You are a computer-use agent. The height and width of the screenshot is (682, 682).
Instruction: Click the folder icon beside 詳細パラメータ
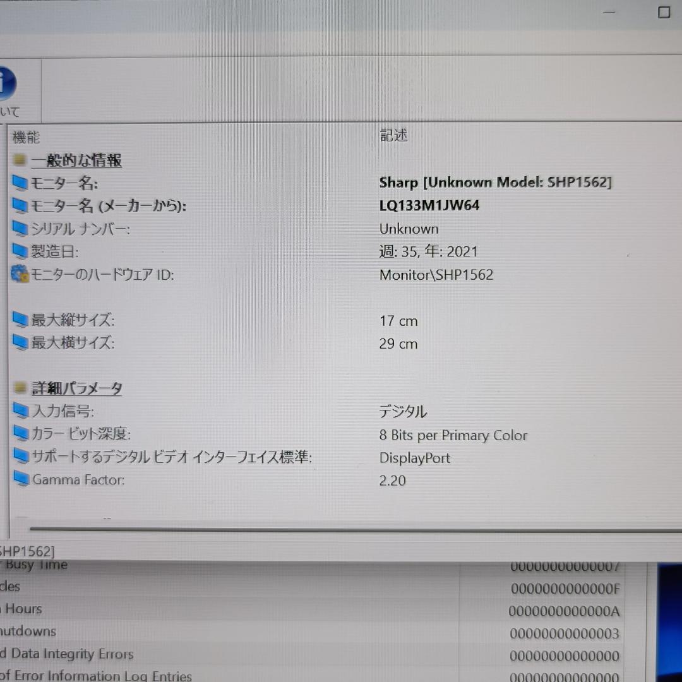(x=20, y=388)
